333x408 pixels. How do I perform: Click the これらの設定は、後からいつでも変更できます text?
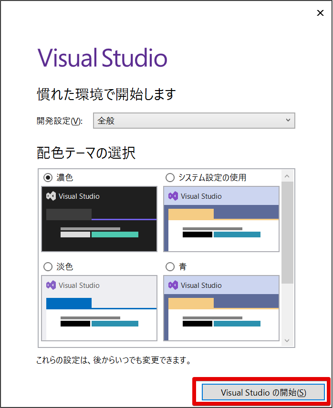click(x=114, y=360)
